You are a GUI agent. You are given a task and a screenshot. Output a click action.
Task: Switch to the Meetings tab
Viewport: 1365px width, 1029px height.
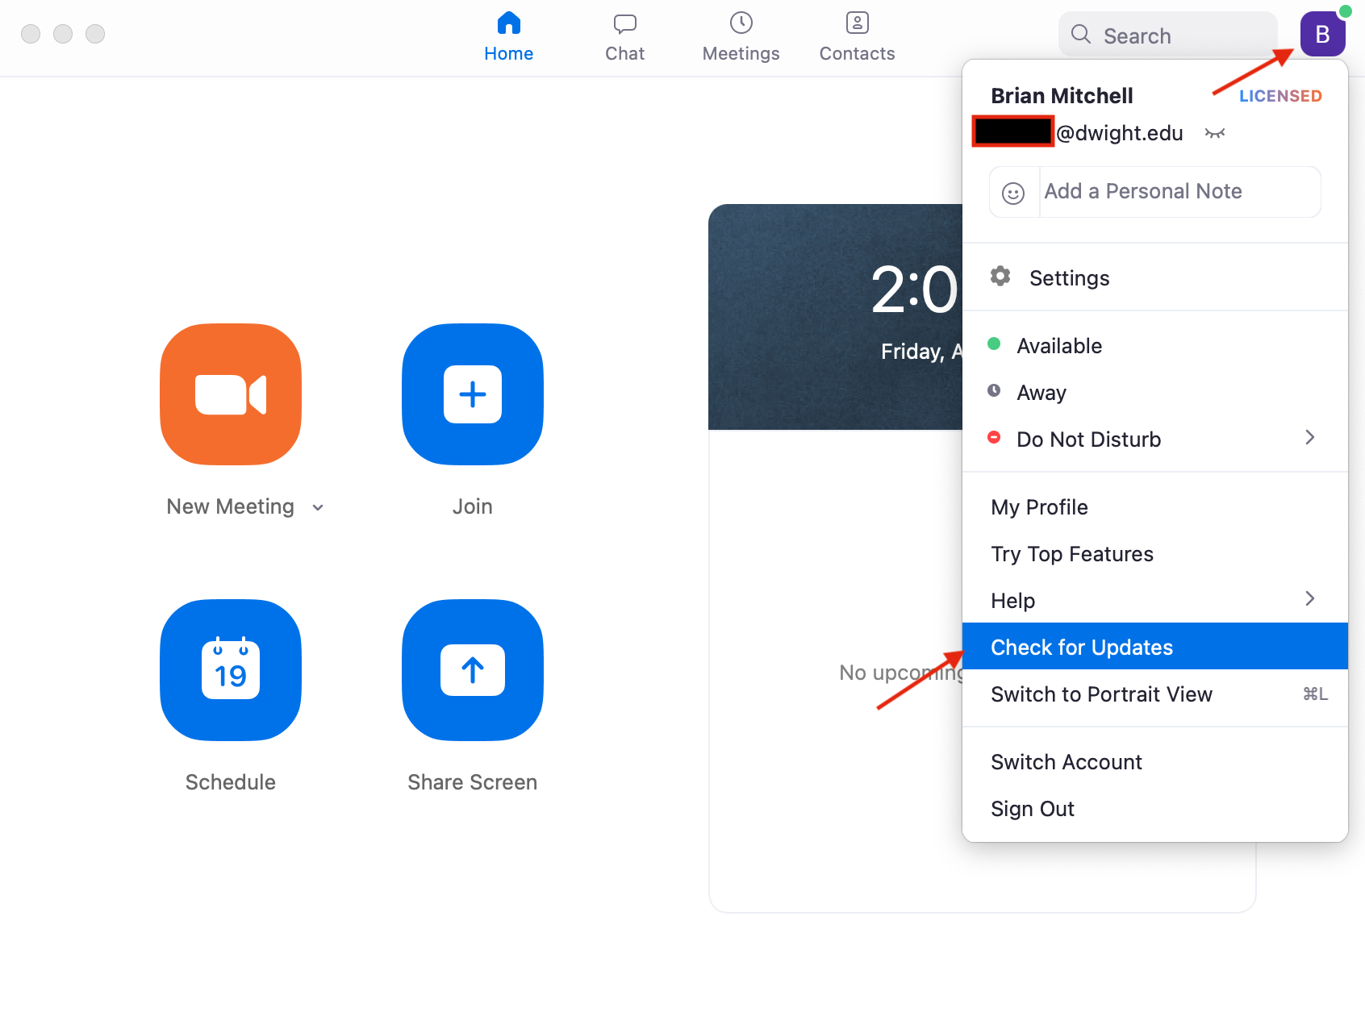pos(741,37)
